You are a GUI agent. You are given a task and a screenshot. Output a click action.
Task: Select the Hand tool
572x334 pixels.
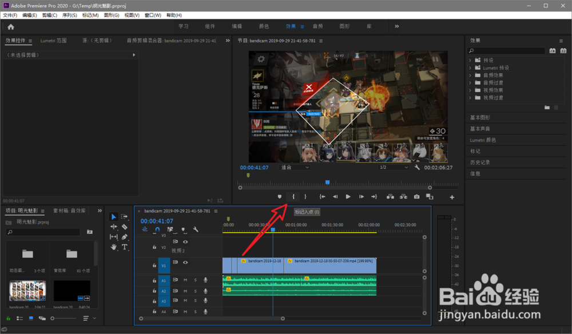point(113,247)
